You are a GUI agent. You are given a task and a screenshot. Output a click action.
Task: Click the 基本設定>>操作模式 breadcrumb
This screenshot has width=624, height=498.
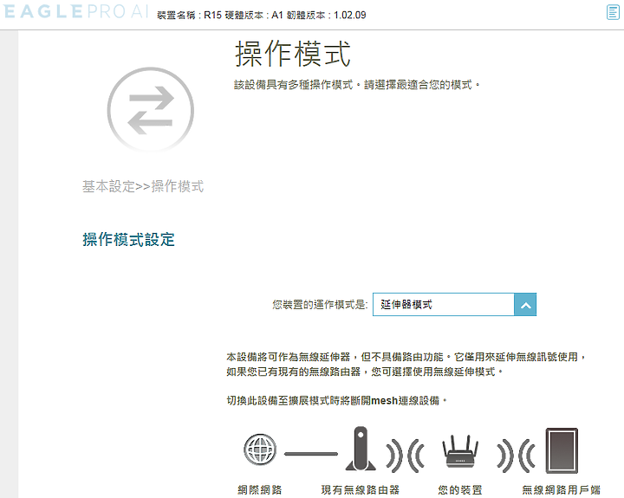point(143,186)
